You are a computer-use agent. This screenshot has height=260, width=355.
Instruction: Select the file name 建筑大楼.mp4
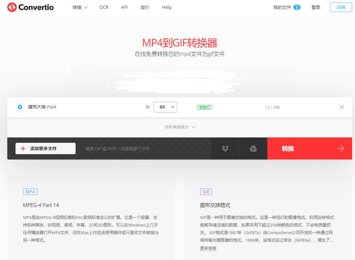[x=42, y=107]
